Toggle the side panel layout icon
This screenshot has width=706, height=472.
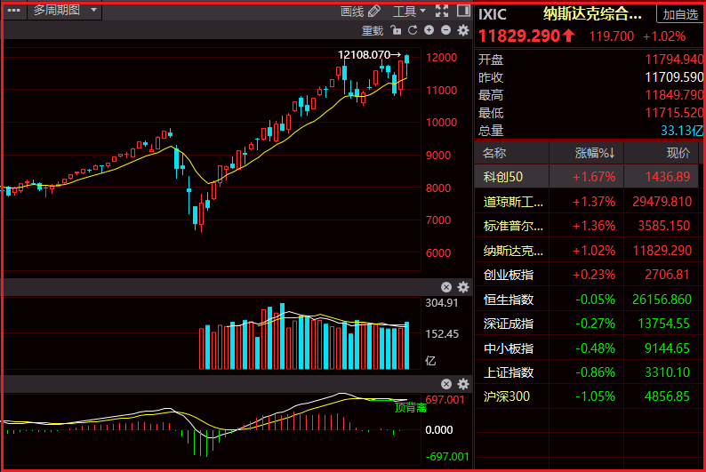[x=463, y=11]
